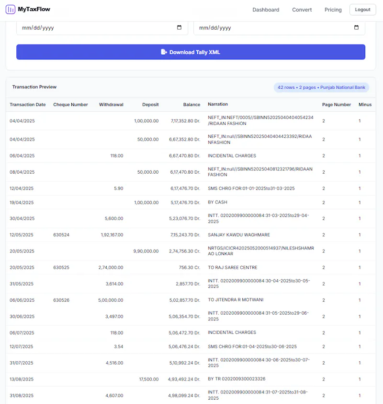This screenshot has height=404, width=383.
Task: Click the Transaction Date column header
Action: pyautogui.click(x=27, y=105)
